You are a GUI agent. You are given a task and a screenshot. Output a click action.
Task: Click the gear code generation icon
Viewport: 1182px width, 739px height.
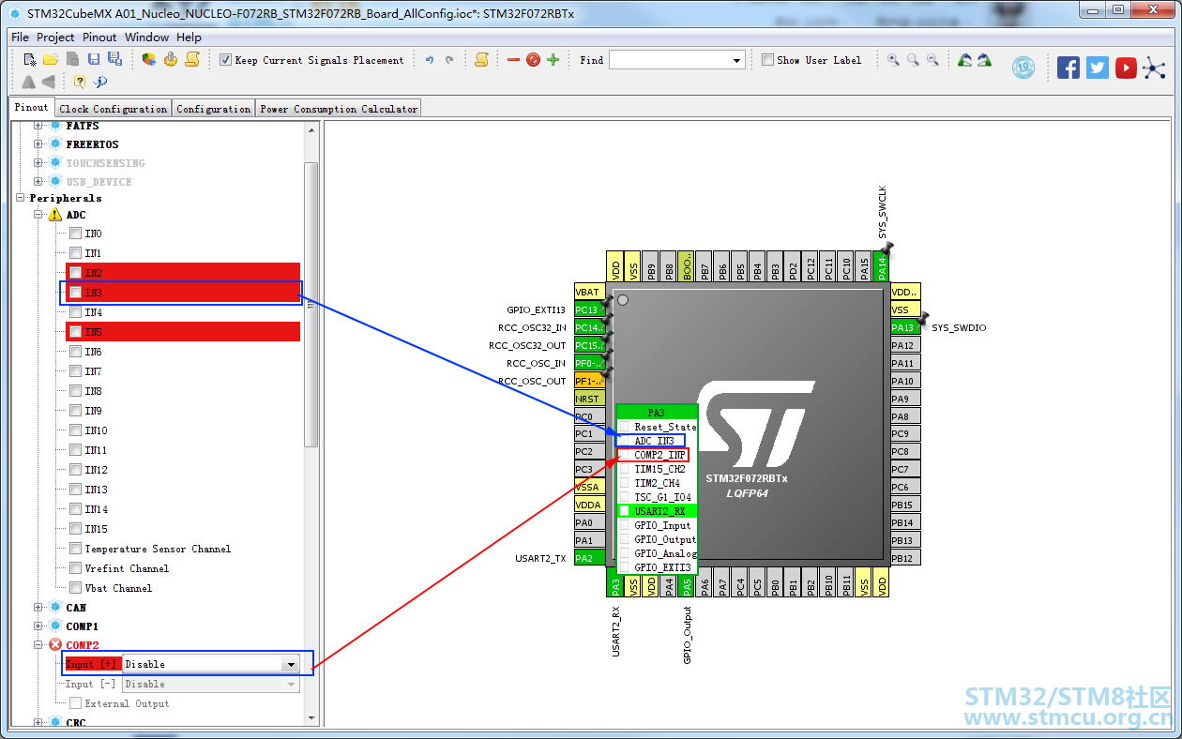click(171, 59)
